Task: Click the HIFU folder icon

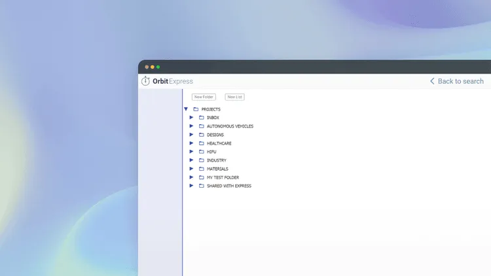Action: pyautogui.click(x=202, y=152)
